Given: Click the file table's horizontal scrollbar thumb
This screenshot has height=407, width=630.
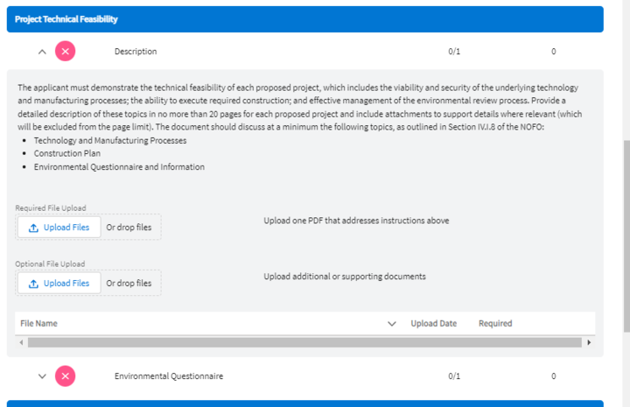Looking at the screenshot, I should [297, 342].
